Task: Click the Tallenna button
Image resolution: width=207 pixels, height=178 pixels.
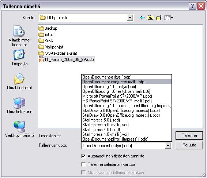Action: pyautogui.click(x=189, y=135)
